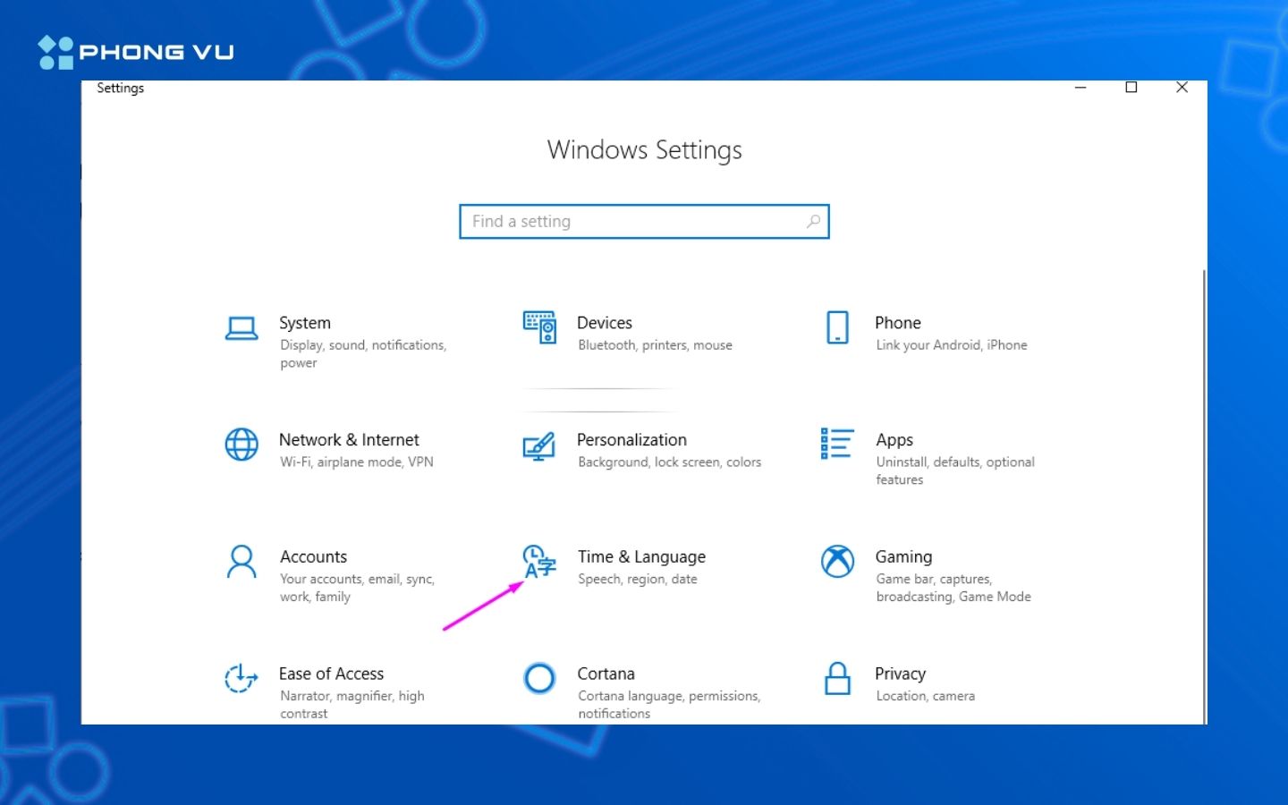
Task: Open the Time & Language icon
Action: (x=539, y=562)
